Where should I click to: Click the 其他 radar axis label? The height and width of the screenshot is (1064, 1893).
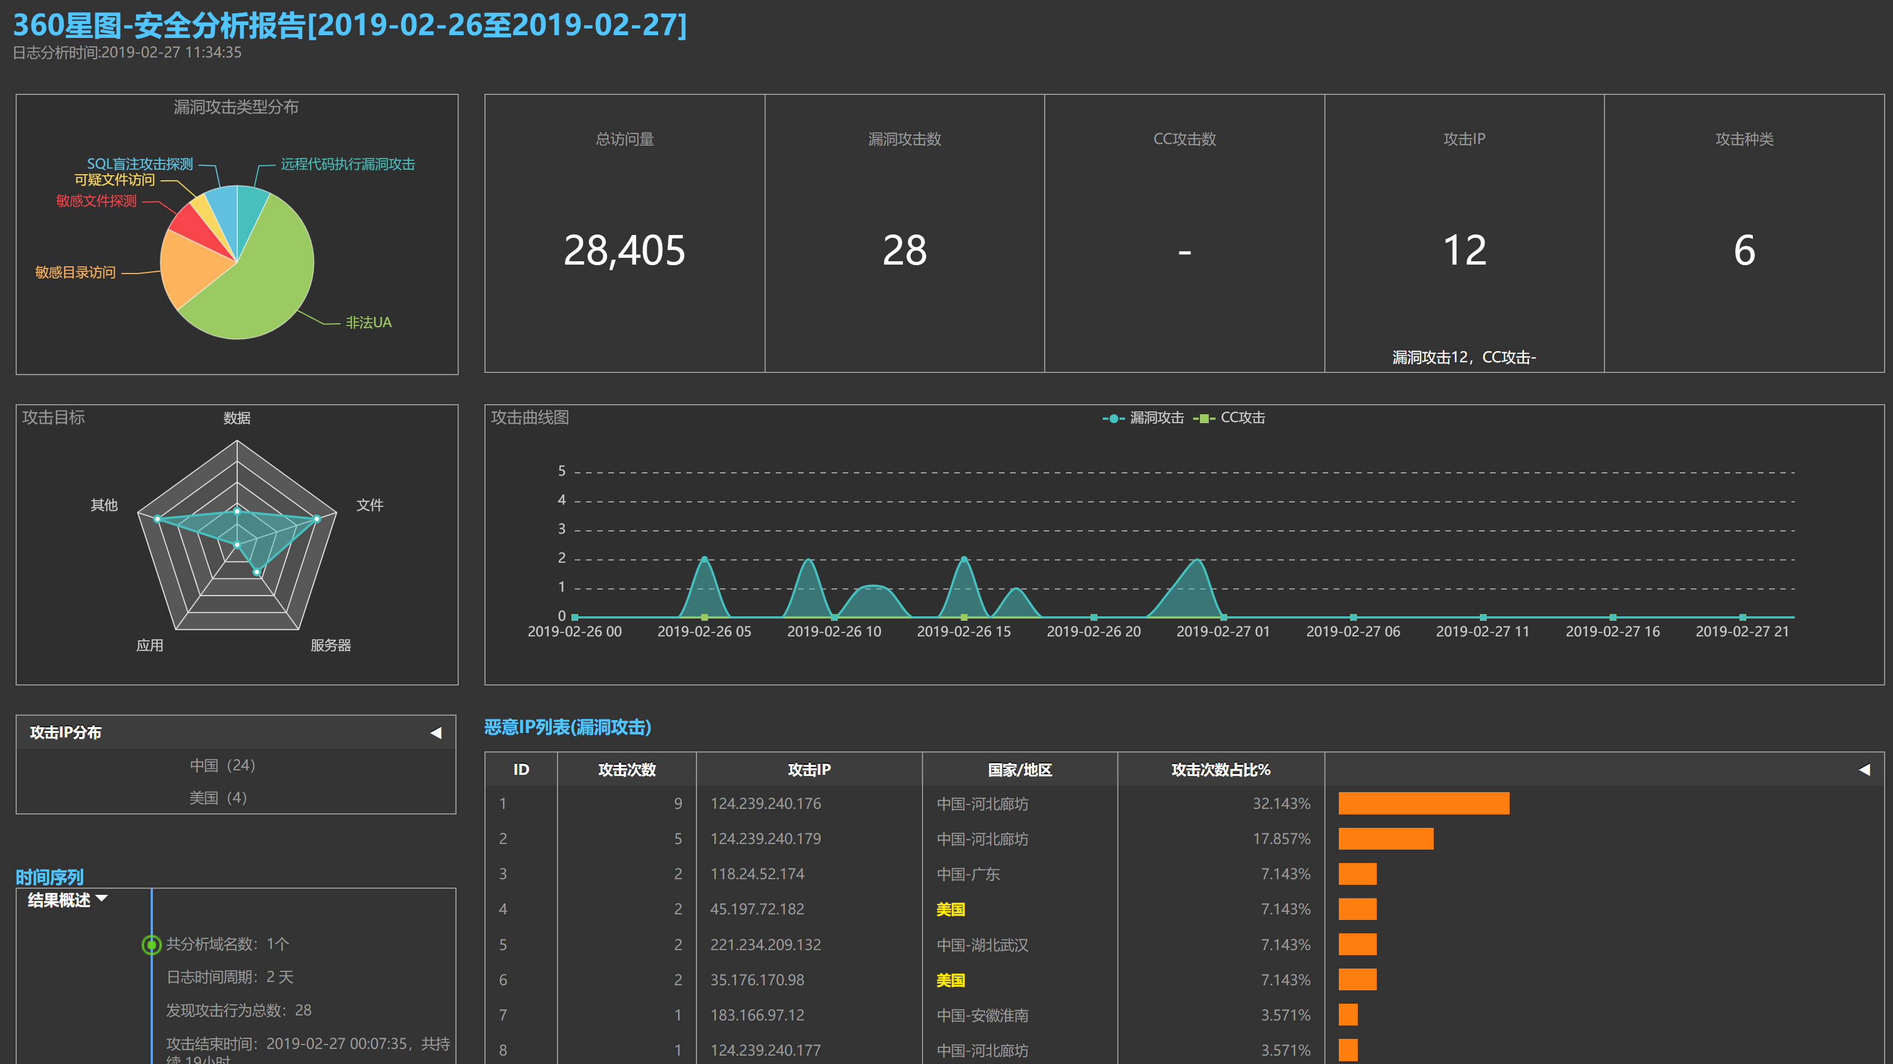tap(104, 505)
